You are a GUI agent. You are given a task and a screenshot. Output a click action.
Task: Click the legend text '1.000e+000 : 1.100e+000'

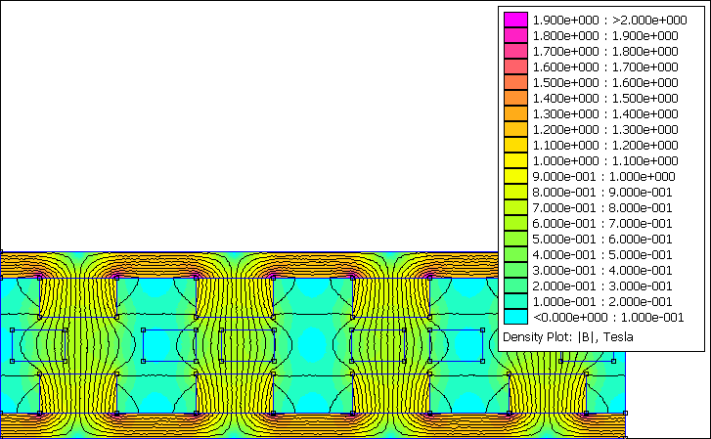coord(605,160)
